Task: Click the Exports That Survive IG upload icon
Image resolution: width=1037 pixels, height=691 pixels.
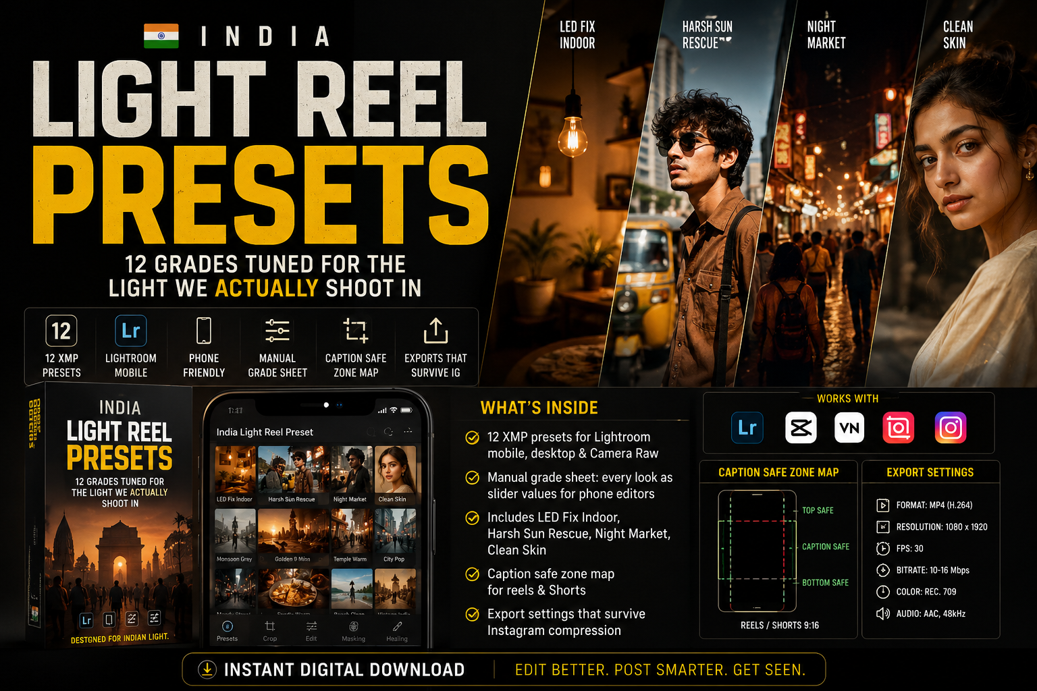Action: click(x=436, y=331)
